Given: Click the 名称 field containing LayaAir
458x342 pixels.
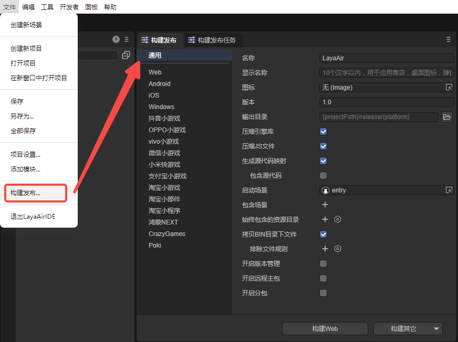Looking at the screenshot, I should click(x=387, y=58).
